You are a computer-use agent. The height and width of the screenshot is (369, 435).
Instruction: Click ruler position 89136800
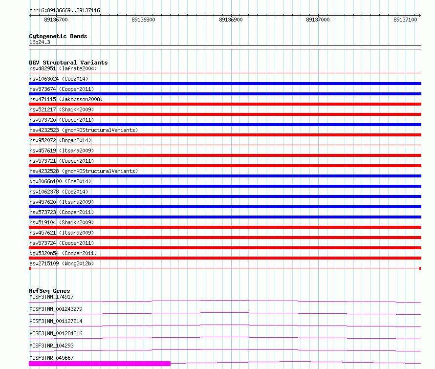click(x=143, y=20)
